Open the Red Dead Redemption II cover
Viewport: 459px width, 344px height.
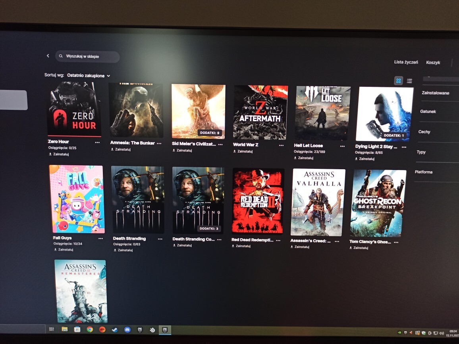pos(258,201)
